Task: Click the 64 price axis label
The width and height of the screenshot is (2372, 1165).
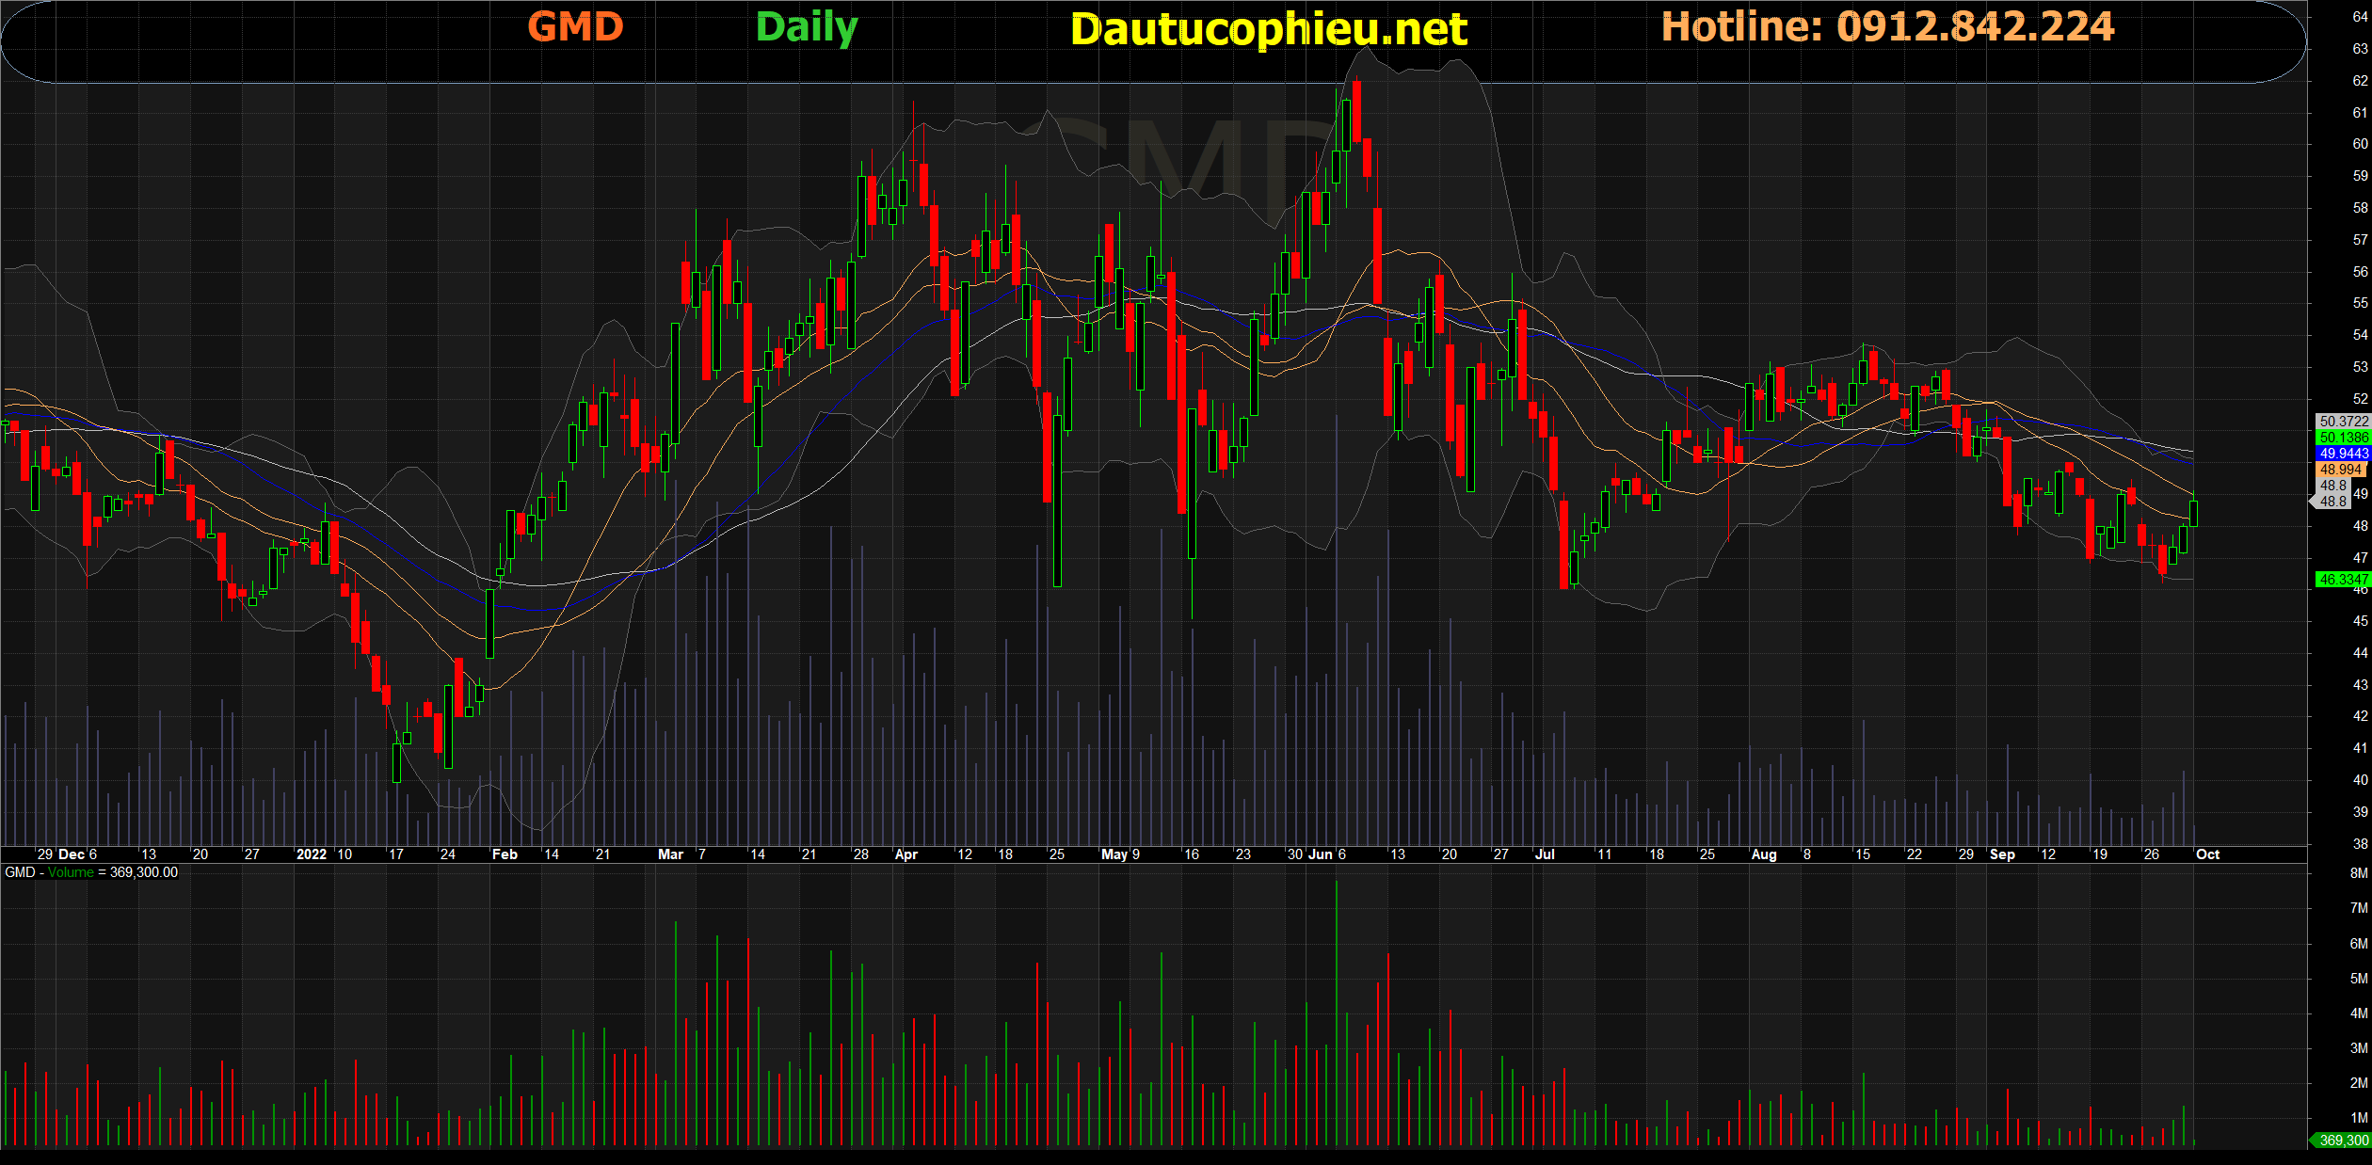Action: [2360, 17]
